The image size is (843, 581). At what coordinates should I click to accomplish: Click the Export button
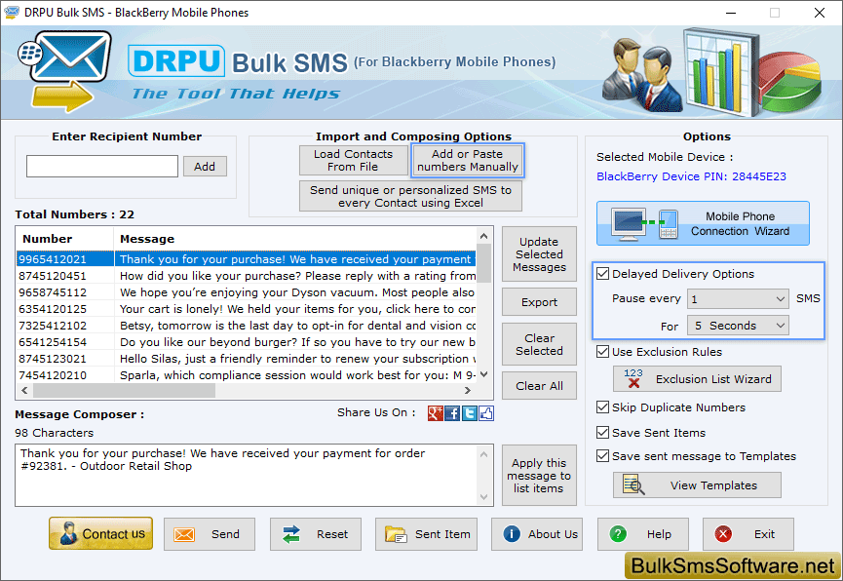click(539, 302)
